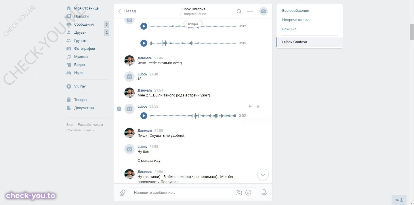Screen dimensions: 414x205
Task: Attach a file with the paperclip icon
Action: tap(123, 193)
